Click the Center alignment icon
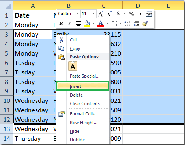The height and width of the screenshot is (145, 185). coord(78,24)
